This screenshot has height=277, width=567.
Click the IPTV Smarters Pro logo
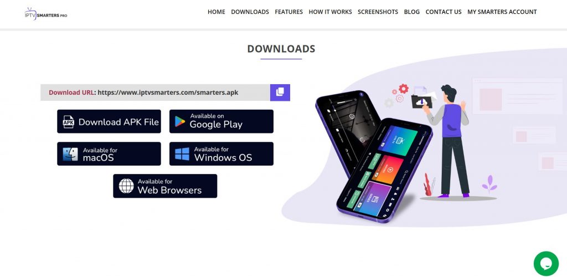pos(45,14)
